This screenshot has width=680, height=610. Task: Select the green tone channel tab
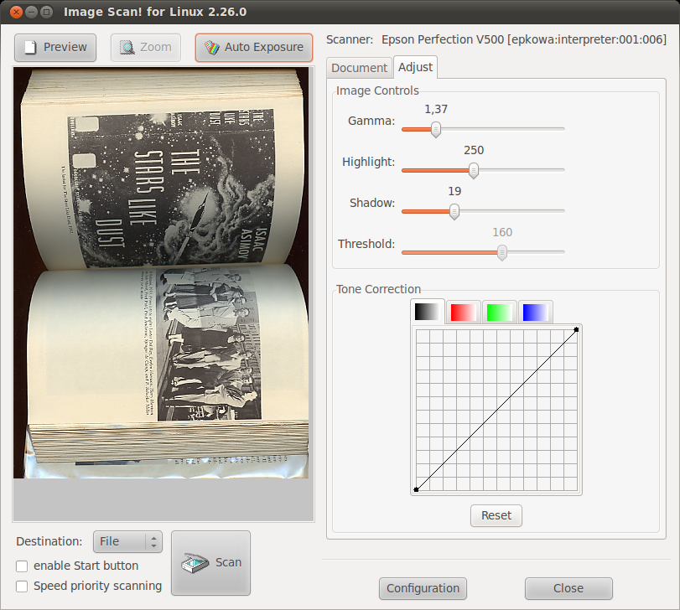(499, 312)
